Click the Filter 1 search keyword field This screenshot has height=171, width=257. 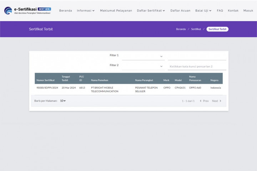(197, 56)
